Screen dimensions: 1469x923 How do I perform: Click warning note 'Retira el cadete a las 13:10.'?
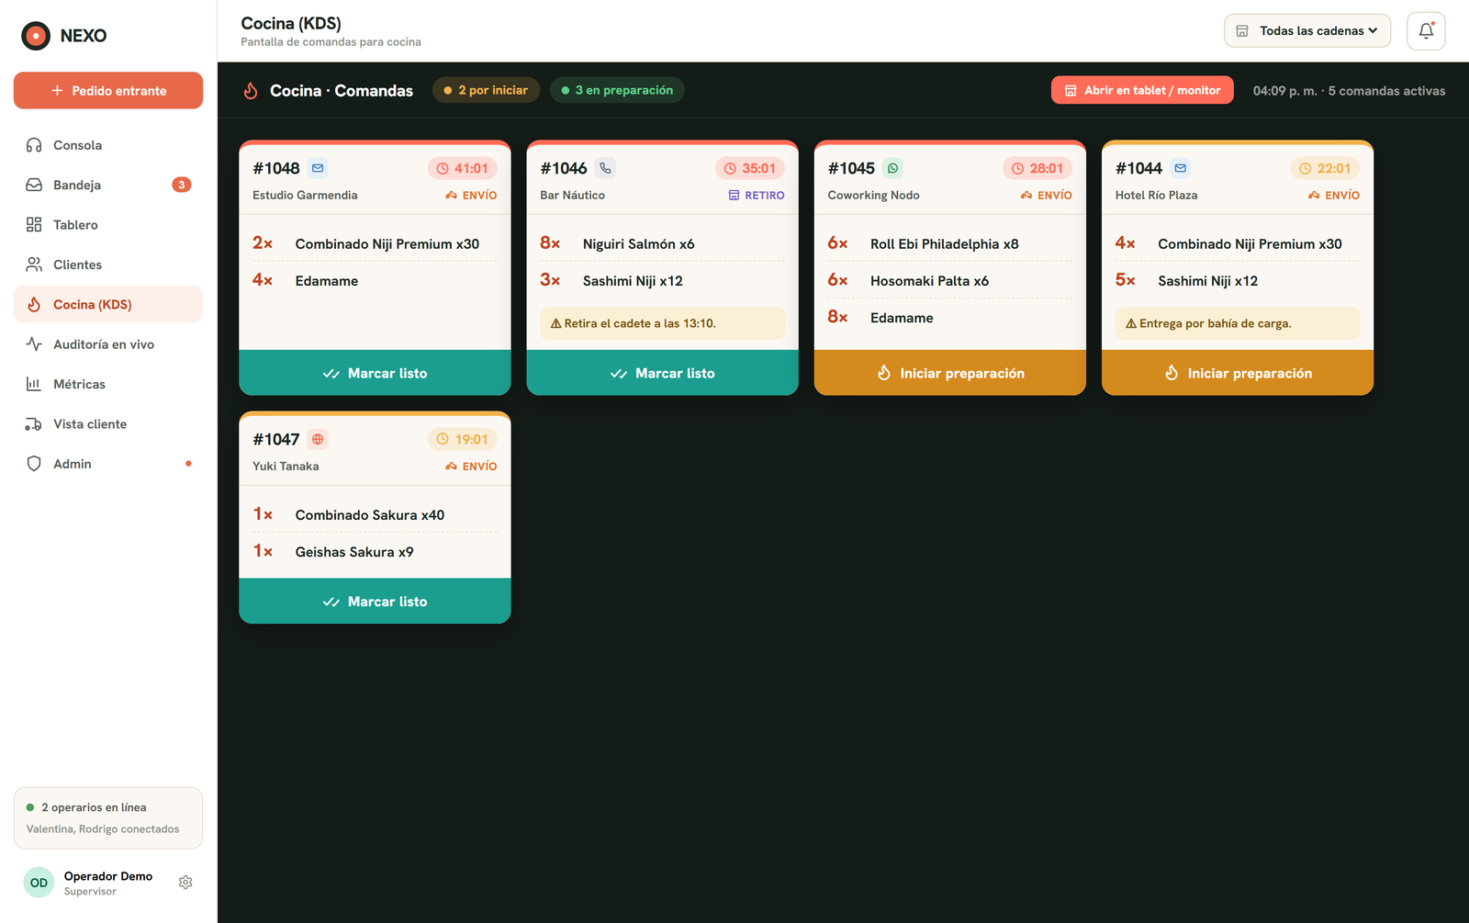662,323
